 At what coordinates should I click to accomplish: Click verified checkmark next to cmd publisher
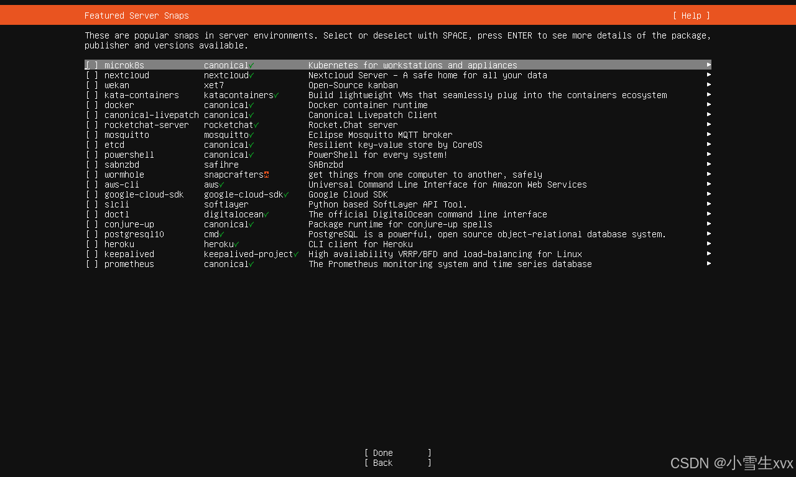click(x=221, y=234)
